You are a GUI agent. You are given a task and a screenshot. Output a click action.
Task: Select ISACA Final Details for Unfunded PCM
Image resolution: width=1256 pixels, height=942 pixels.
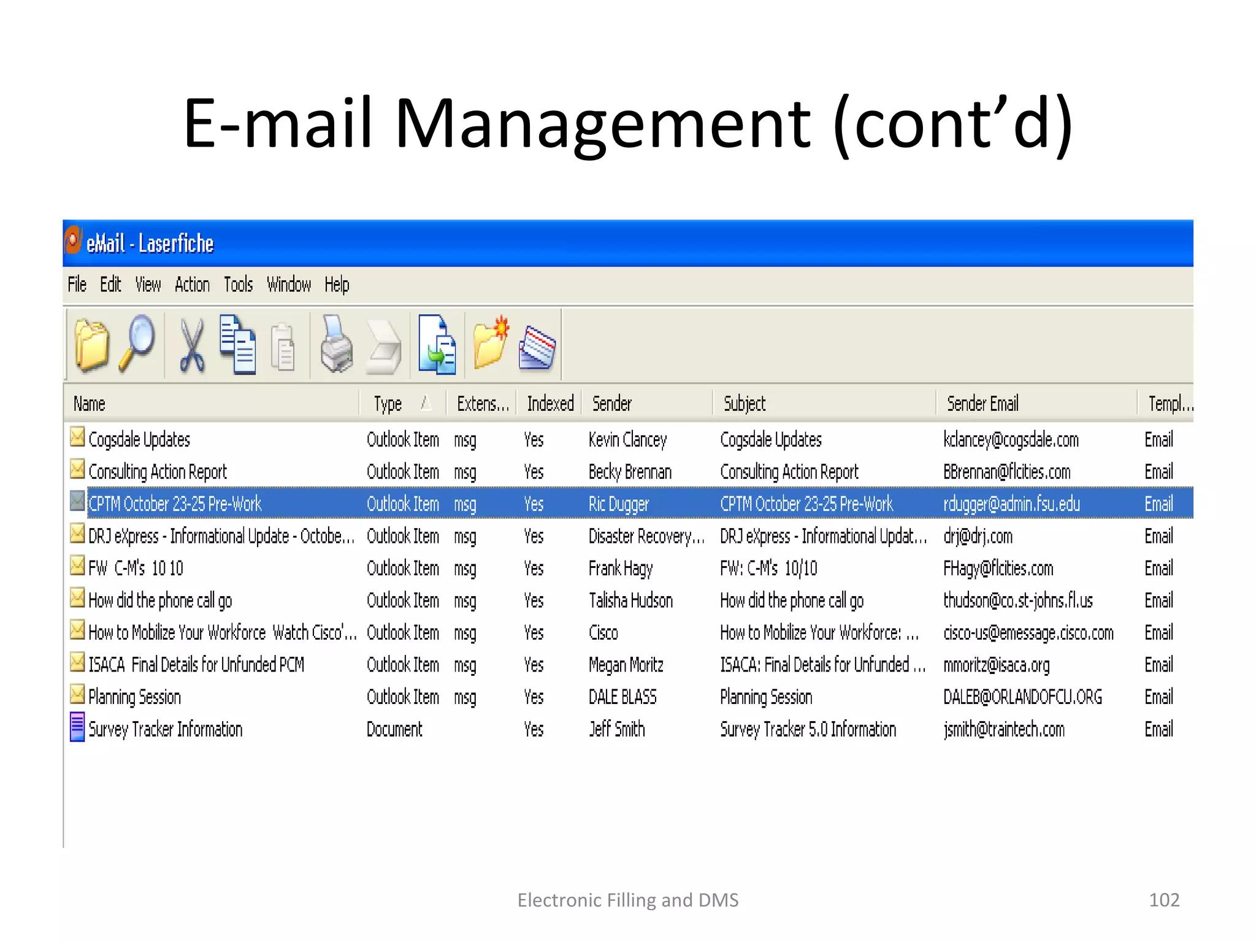pos(196,665)
